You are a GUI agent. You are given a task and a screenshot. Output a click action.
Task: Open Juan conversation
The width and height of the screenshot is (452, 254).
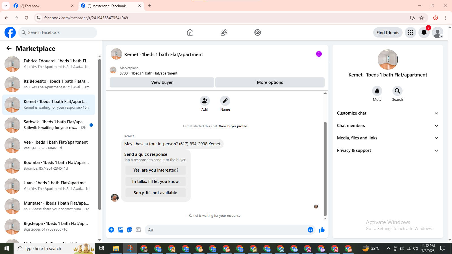[x=49, y=186]
